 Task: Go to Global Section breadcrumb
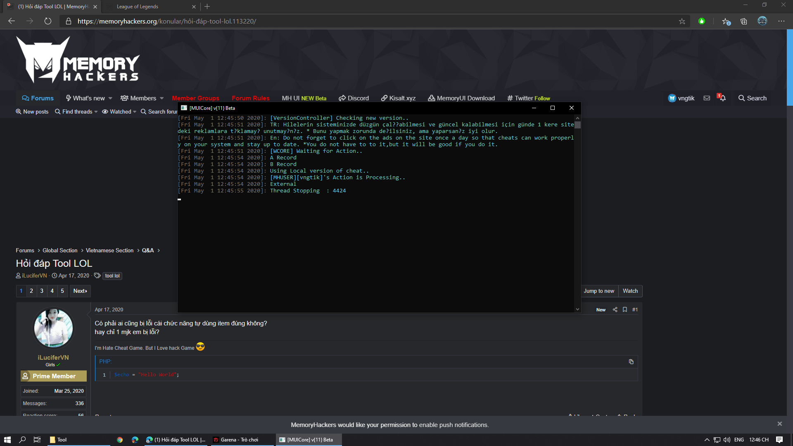coord(60,251)
